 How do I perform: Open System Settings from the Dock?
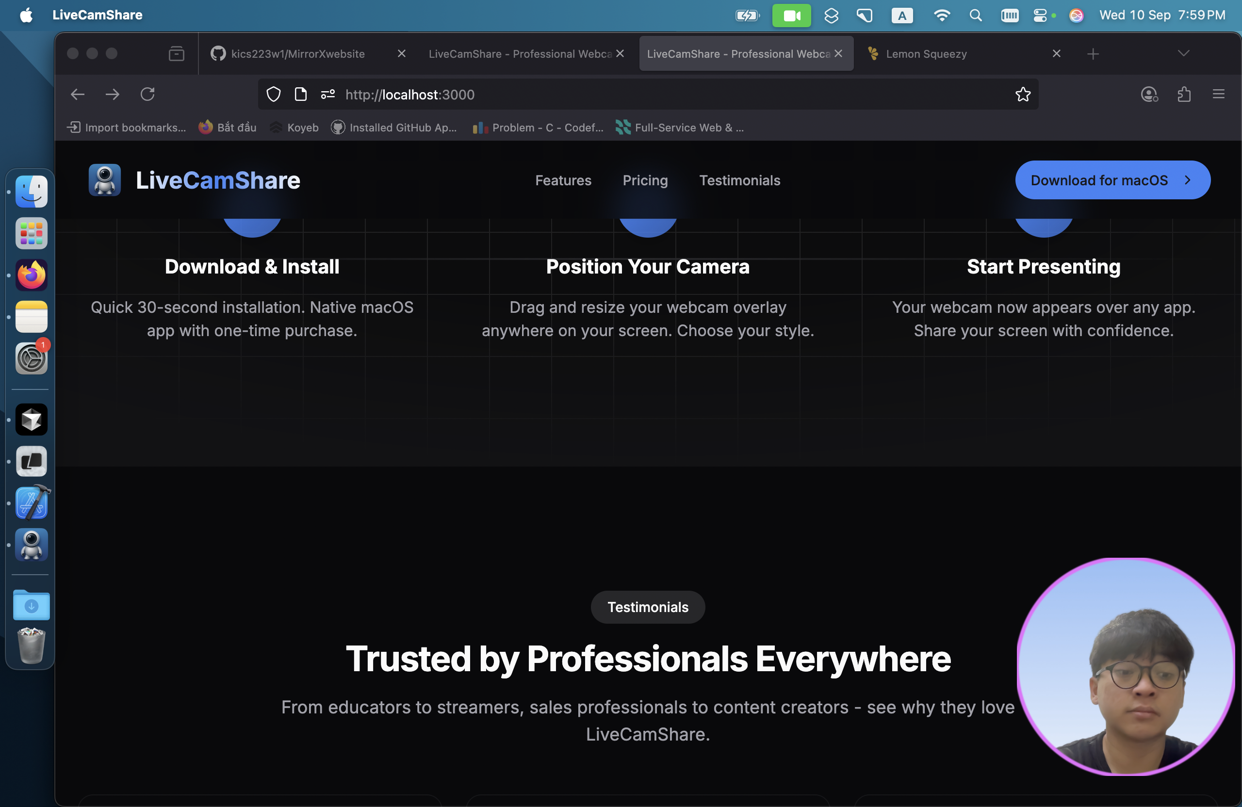coord(32,358)
